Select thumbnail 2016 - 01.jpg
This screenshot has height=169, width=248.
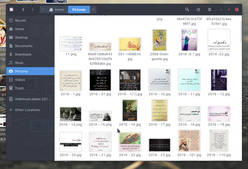coord(100,80)
